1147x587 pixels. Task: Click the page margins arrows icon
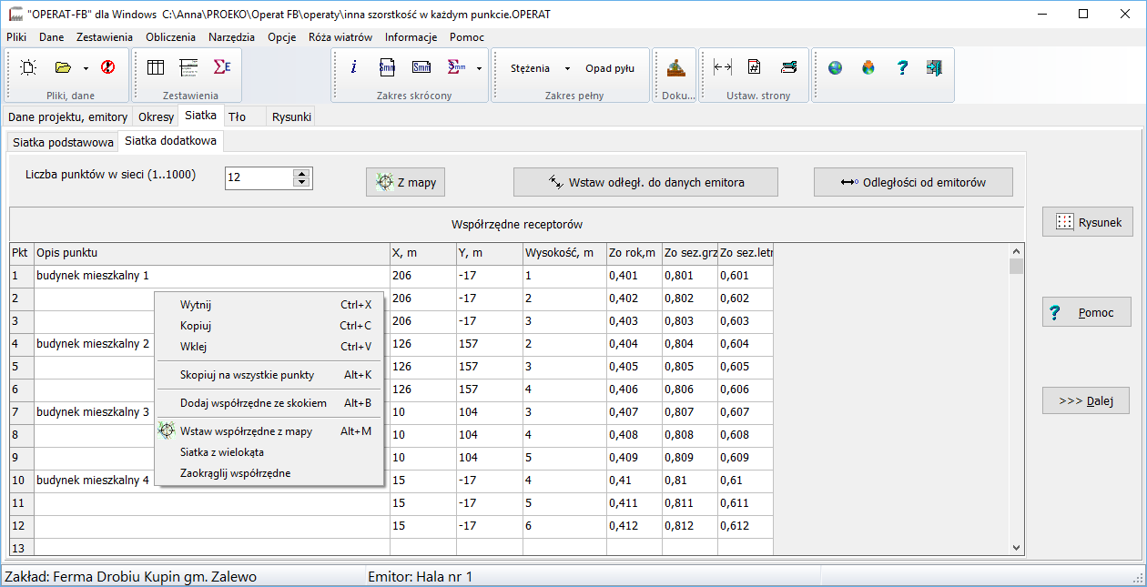723,67
